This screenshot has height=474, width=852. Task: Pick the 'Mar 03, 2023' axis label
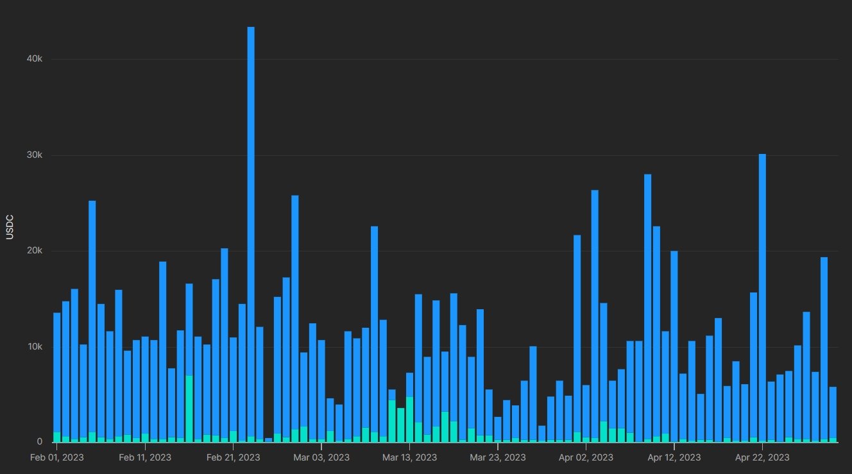coord(321,457)
